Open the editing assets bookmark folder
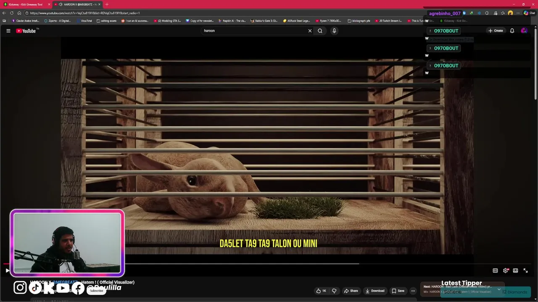Image resolution: width=538 pixels, height=302 pixels. [107, 21]
